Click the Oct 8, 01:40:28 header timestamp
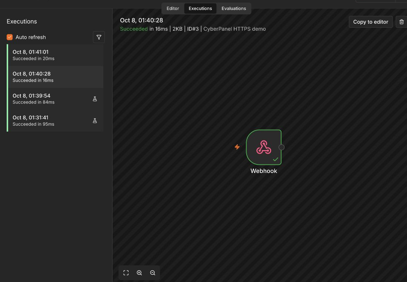407x282 pixels. click(141, 20)
